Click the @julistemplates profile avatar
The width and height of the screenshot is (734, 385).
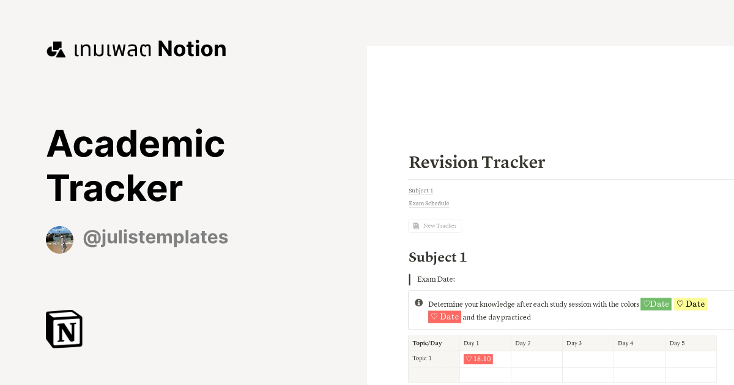(x=59, y=240)
